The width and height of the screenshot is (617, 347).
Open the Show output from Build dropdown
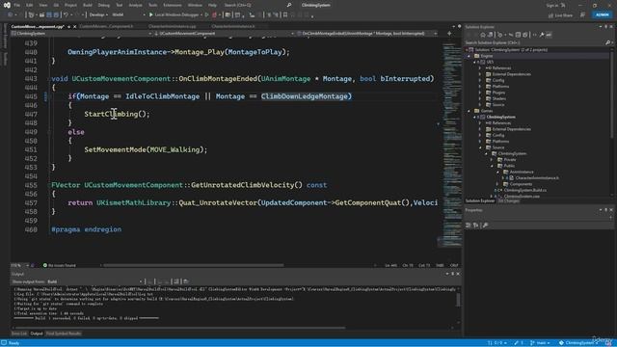coord(94,281)
